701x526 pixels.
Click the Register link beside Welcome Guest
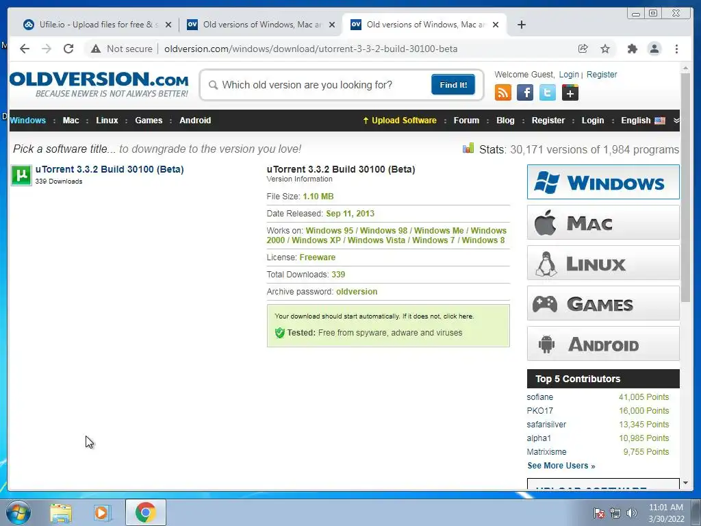[602, 74]
